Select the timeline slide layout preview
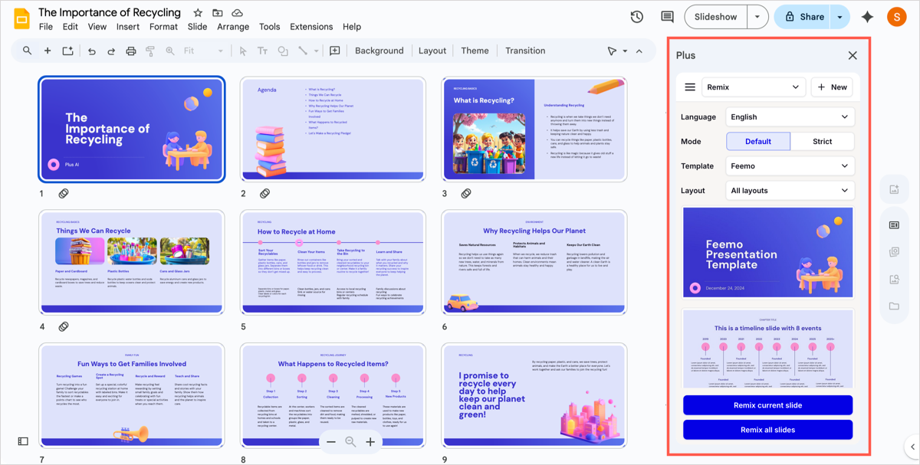This screenshot has height=465, width=920. [767, 349]
